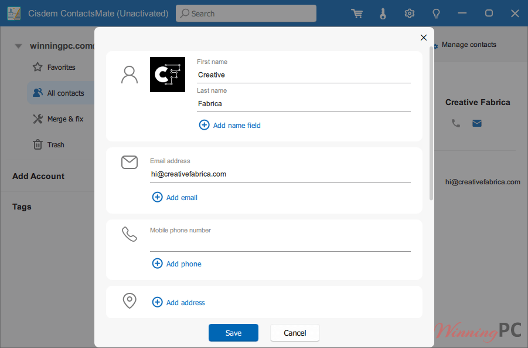
Task: Click the phone handset section icon
Action: pos(130,234)
